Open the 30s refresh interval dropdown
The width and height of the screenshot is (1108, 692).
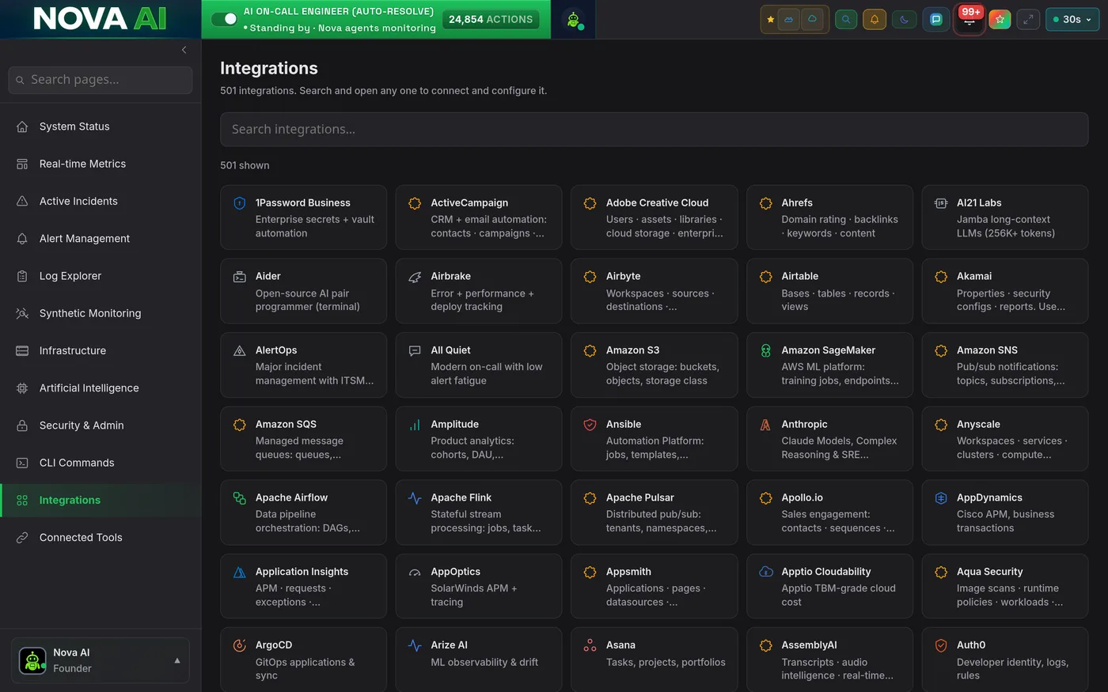point(1072,20)
